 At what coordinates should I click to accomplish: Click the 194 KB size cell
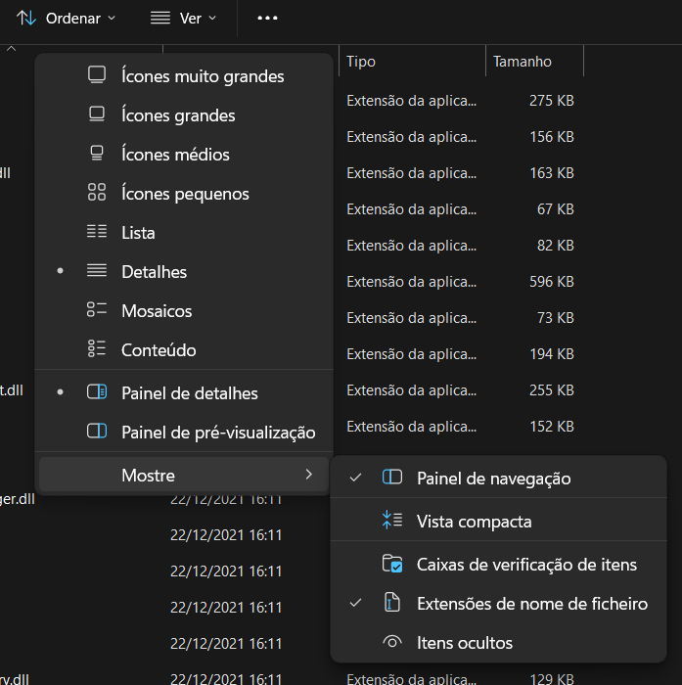pyautogui.click(x=551, y=354)
